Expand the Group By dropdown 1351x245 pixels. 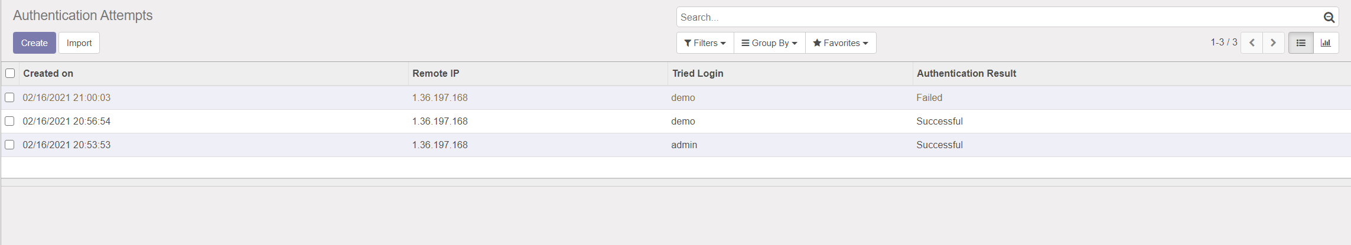coord(769,43)
